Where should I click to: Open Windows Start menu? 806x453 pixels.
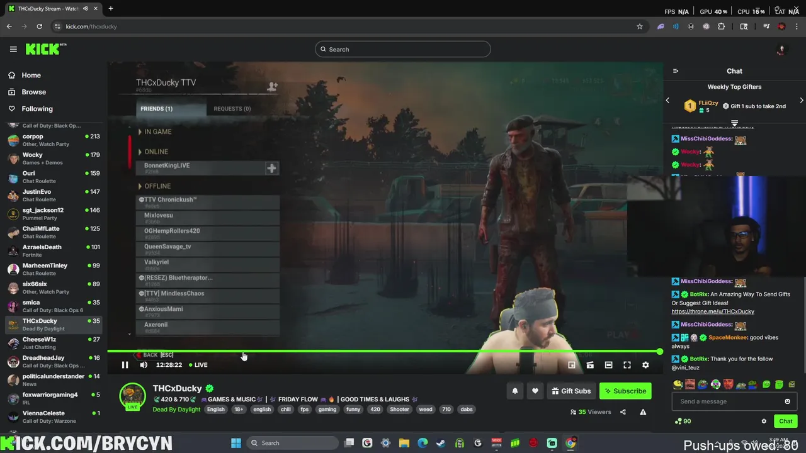[236, 443]
